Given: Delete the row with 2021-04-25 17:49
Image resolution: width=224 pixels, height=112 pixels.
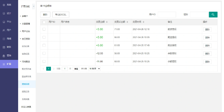Looking at the screenshot, I should (207, 45).
